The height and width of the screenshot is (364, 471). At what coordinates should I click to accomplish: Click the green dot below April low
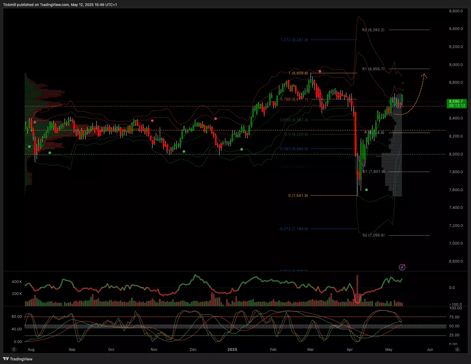click(x=366, y=190)
